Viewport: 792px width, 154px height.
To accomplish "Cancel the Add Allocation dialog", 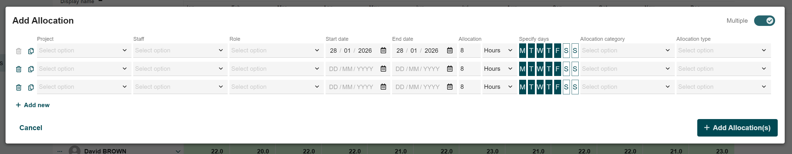I will coord(31,128).
